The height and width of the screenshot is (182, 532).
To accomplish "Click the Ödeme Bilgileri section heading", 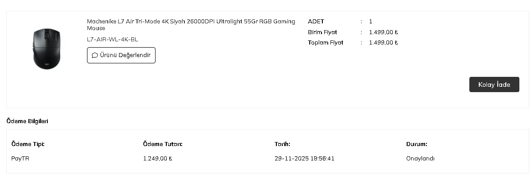I will click(28, 121).
